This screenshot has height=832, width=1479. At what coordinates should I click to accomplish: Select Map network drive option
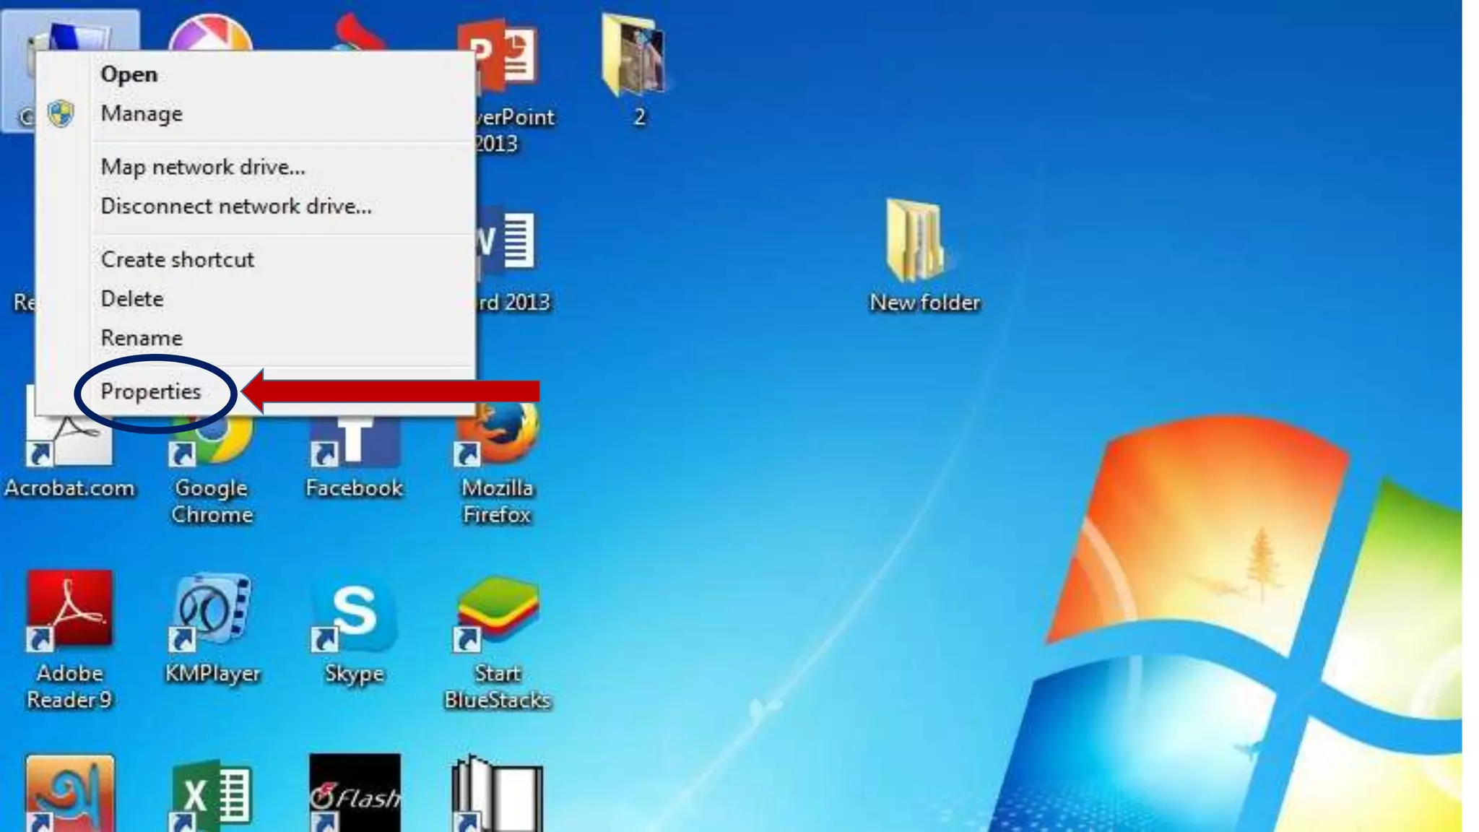[203, 167]
